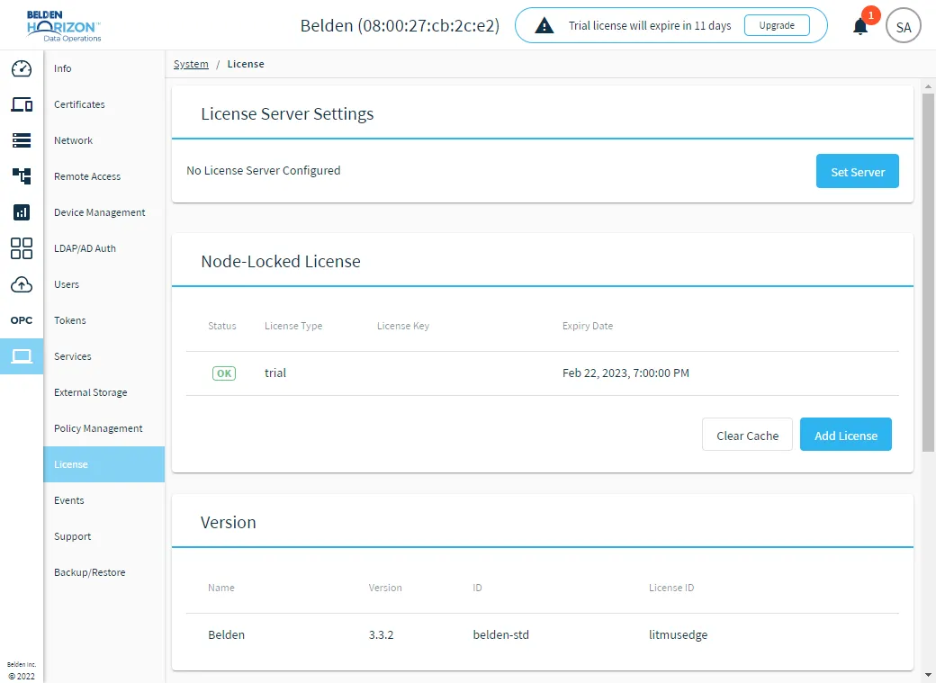Click the Status column header

(x=222, y=326)
